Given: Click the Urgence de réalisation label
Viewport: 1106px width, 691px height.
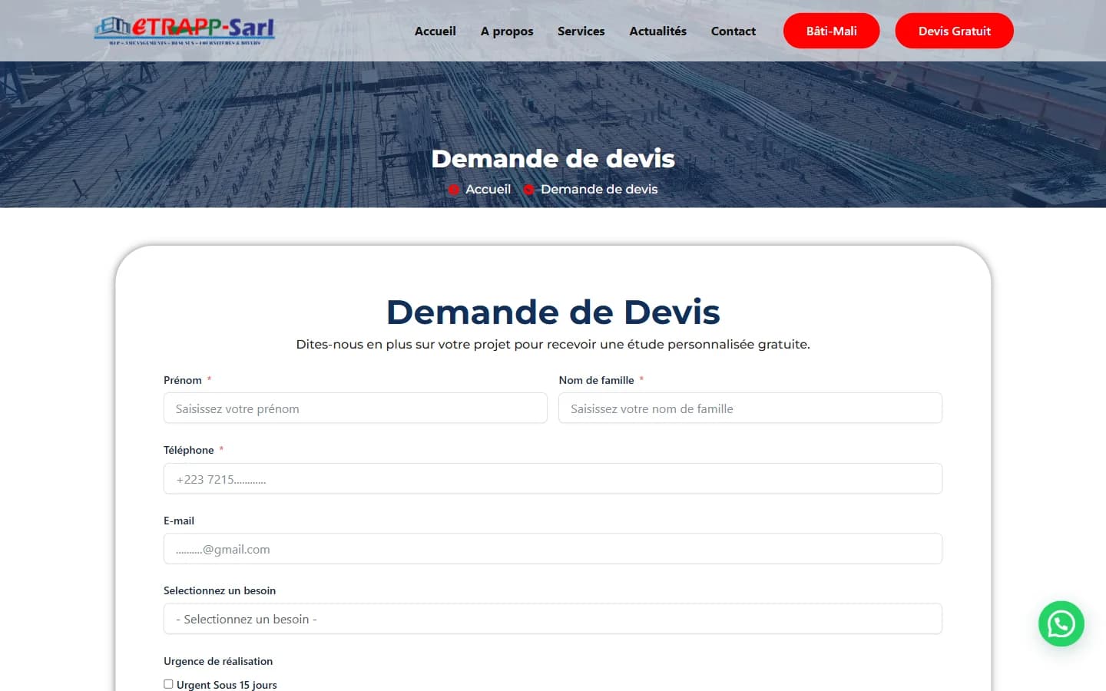Looking at the screenshot, I should [218, 661].
